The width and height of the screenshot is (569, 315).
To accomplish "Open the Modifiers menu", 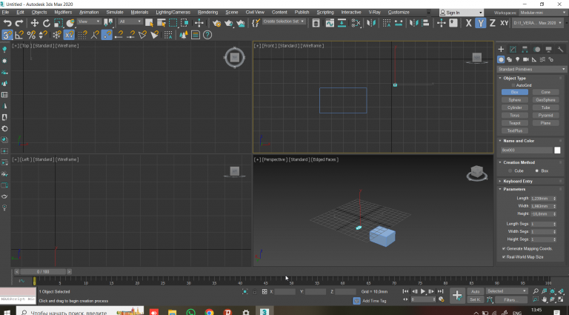I will pyautogui.click(x=63, y=13).
